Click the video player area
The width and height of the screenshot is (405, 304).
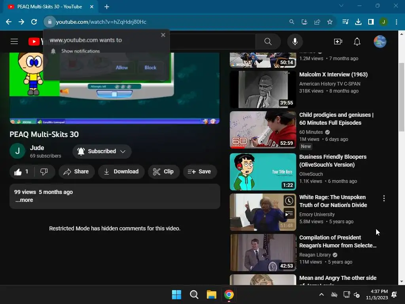coord(114,88)
